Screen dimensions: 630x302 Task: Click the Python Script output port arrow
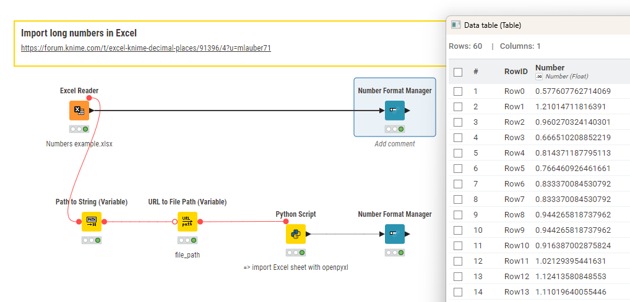pos(308,234)
